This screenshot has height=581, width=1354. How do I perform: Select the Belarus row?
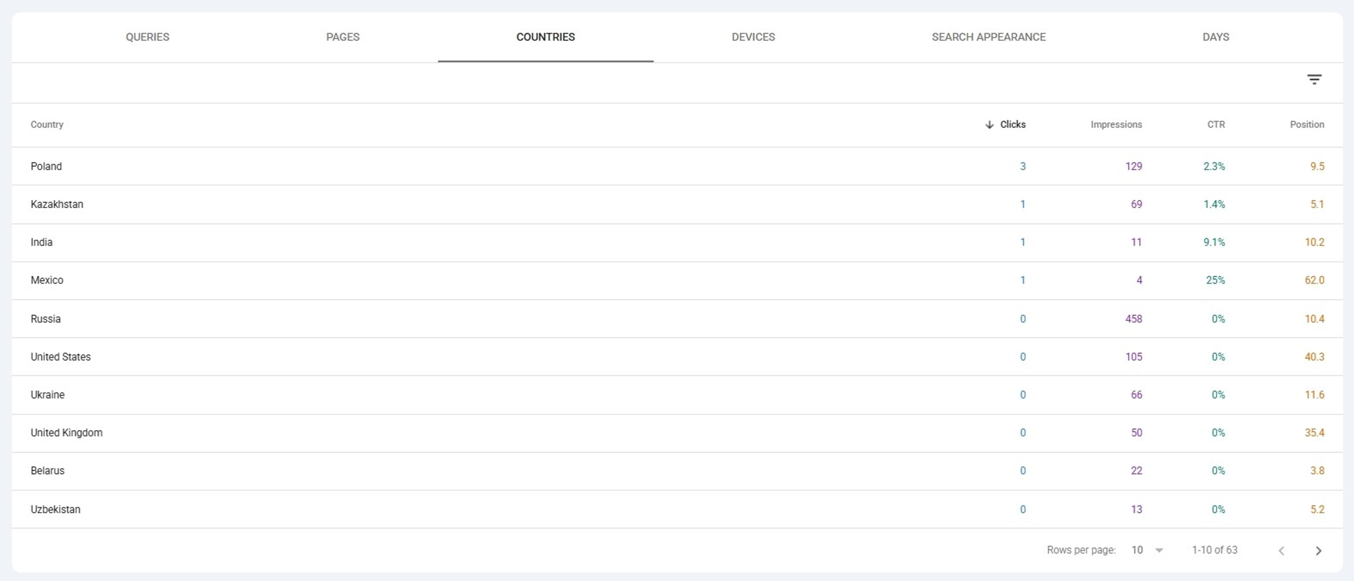click(x=677, y=471)
